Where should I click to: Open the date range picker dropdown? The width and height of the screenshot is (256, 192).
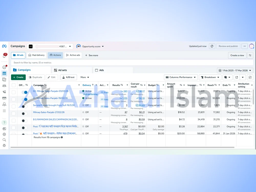pyautogui.click(x=235, y=71)
